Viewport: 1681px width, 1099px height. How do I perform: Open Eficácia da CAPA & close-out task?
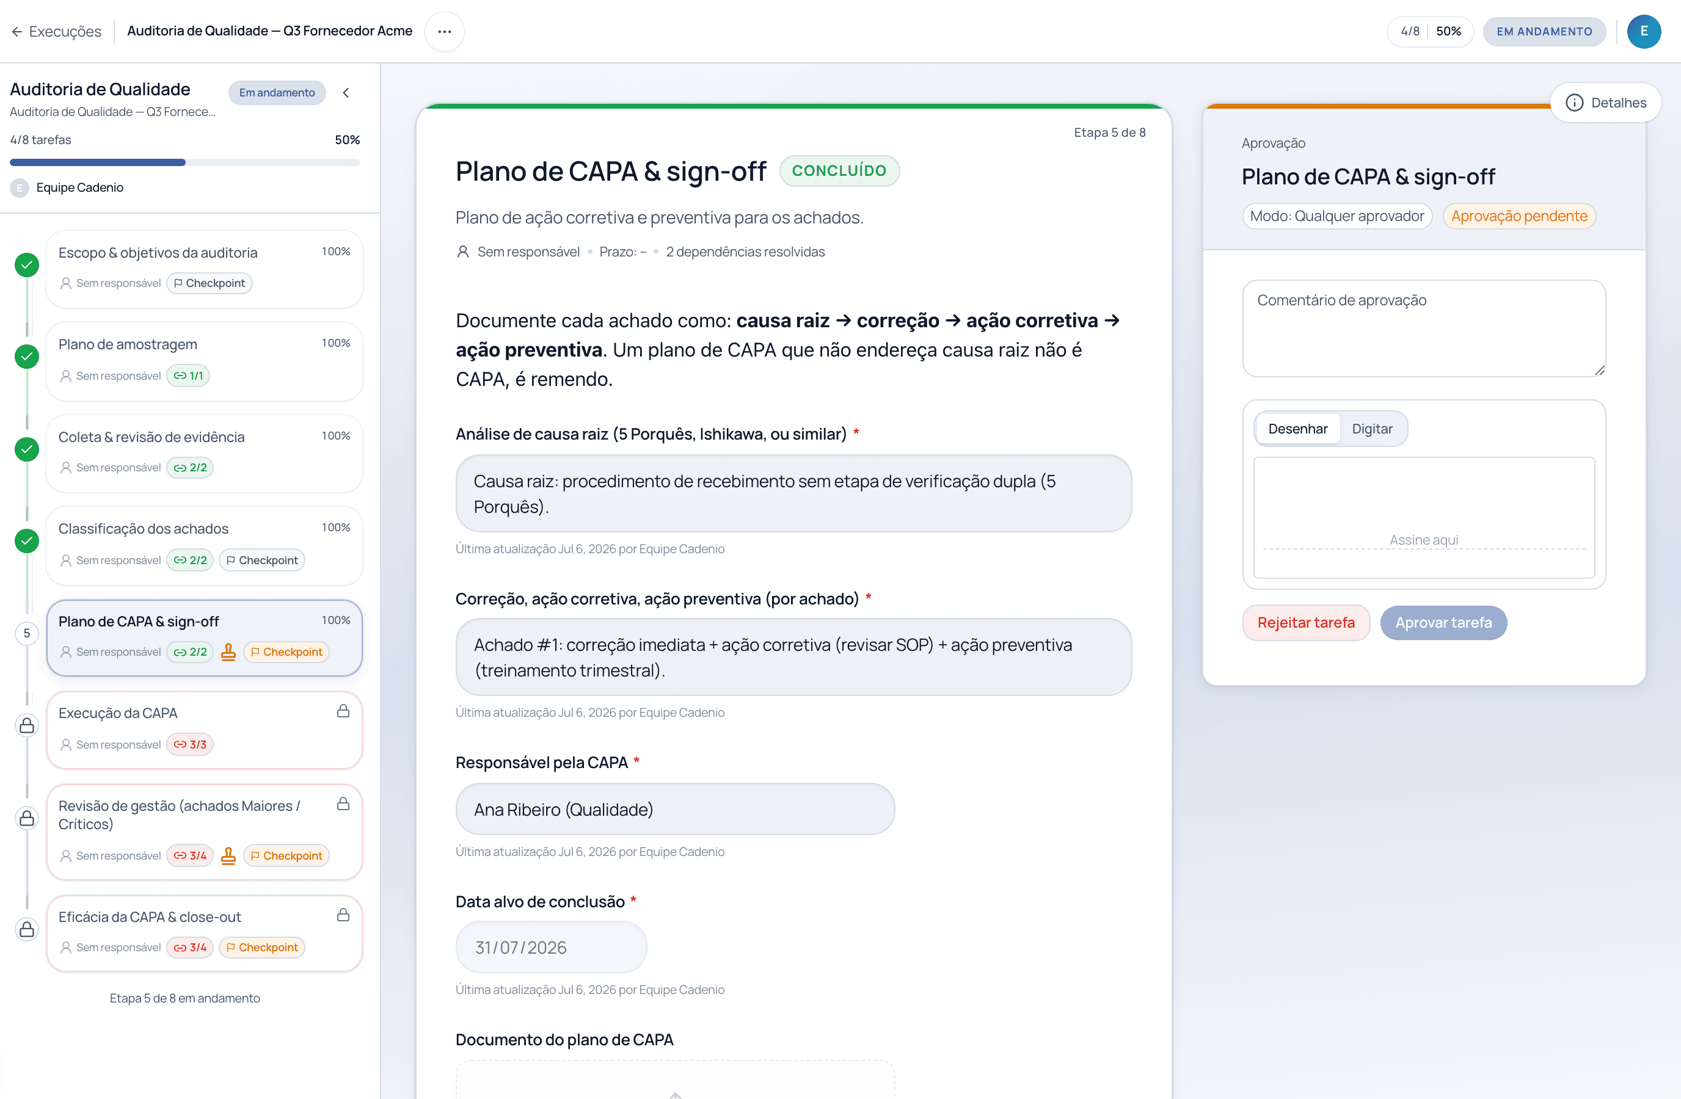coord(204,933)
